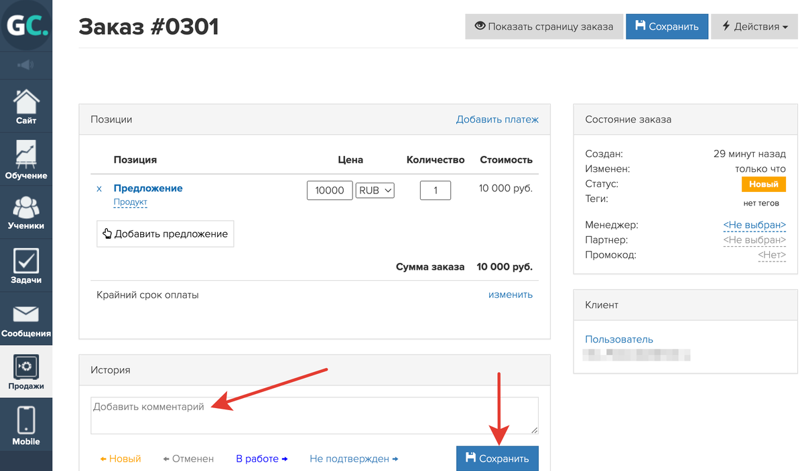Remove the Предложение position with x

tap(100, 189)
